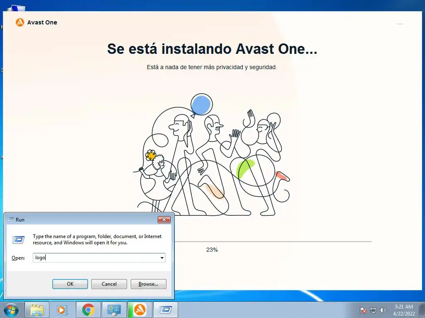Image resolution: width=425 pixels, height=318 pixels.
Task: Click the Run dialog title bar icon
Action: pyautogui.click(x=11, y=219)
